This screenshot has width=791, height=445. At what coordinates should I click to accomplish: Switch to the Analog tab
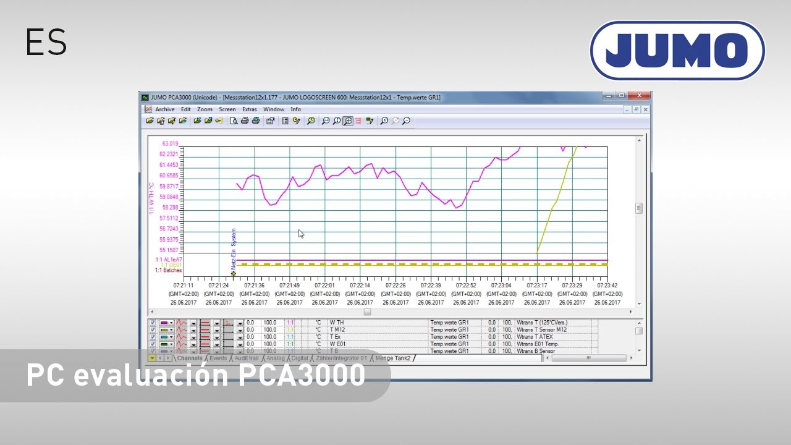[276, 358]
